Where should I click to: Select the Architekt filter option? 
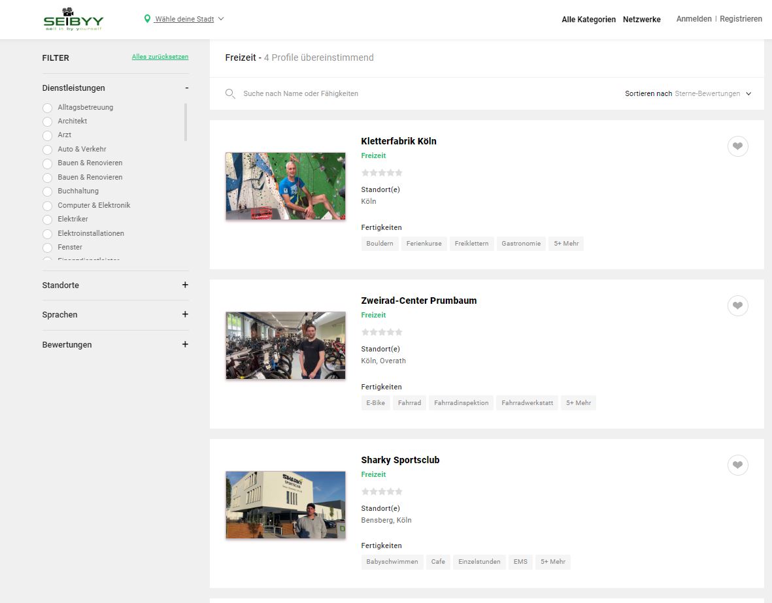click(x=47, y=122)
